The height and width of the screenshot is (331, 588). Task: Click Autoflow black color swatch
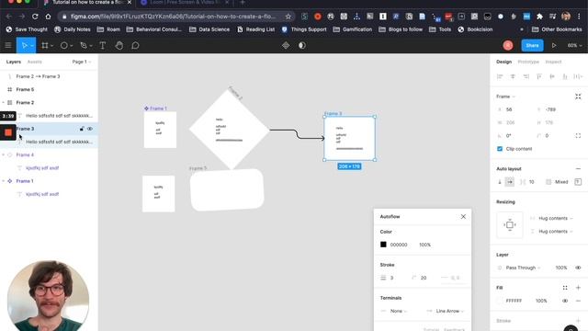coord(383,245)
